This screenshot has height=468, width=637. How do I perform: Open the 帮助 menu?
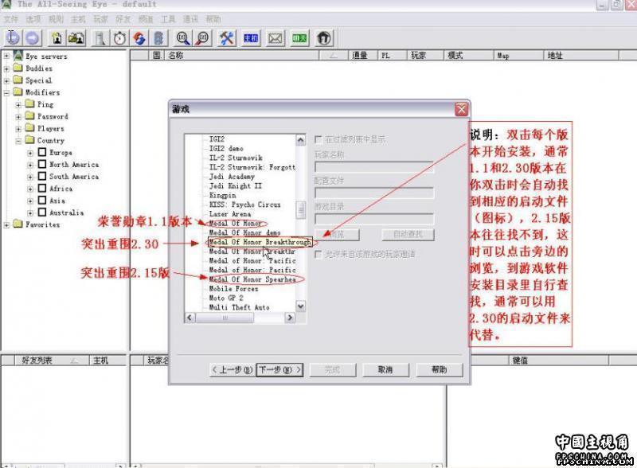(213, 19)
